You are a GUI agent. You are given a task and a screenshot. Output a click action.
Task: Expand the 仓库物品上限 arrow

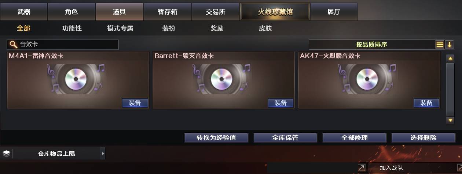coord(103,154)
